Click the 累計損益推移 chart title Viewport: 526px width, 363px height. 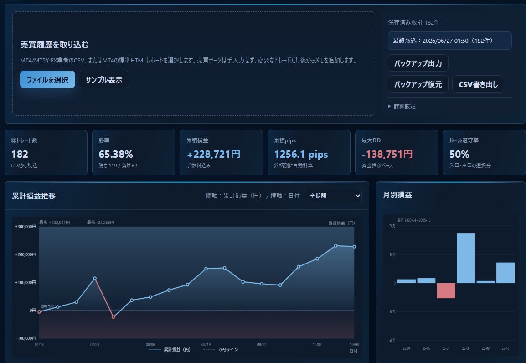[34, 196]
